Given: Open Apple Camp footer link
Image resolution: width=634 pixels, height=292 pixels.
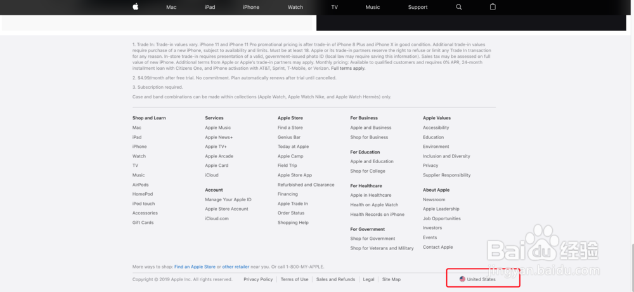Looking at the screenshot, I should coord(290,156).
